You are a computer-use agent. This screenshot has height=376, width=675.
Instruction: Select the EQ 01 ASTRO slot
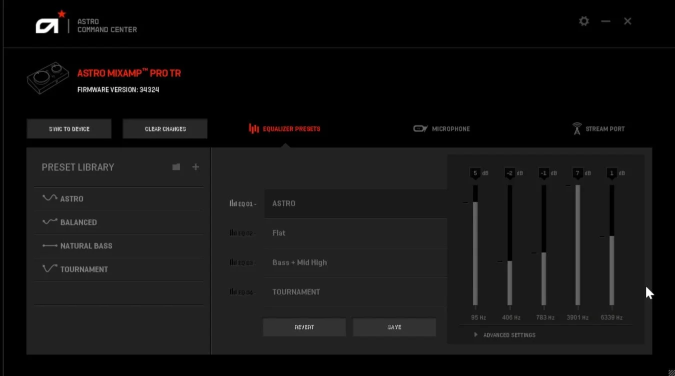coord(355,203)
